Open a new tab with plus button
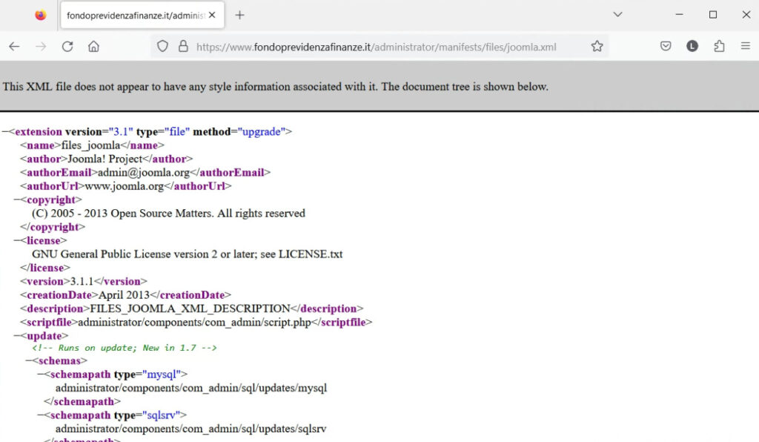Image resolution: width=759 pixels, height=442 pixels. click(x=239, y=15)
